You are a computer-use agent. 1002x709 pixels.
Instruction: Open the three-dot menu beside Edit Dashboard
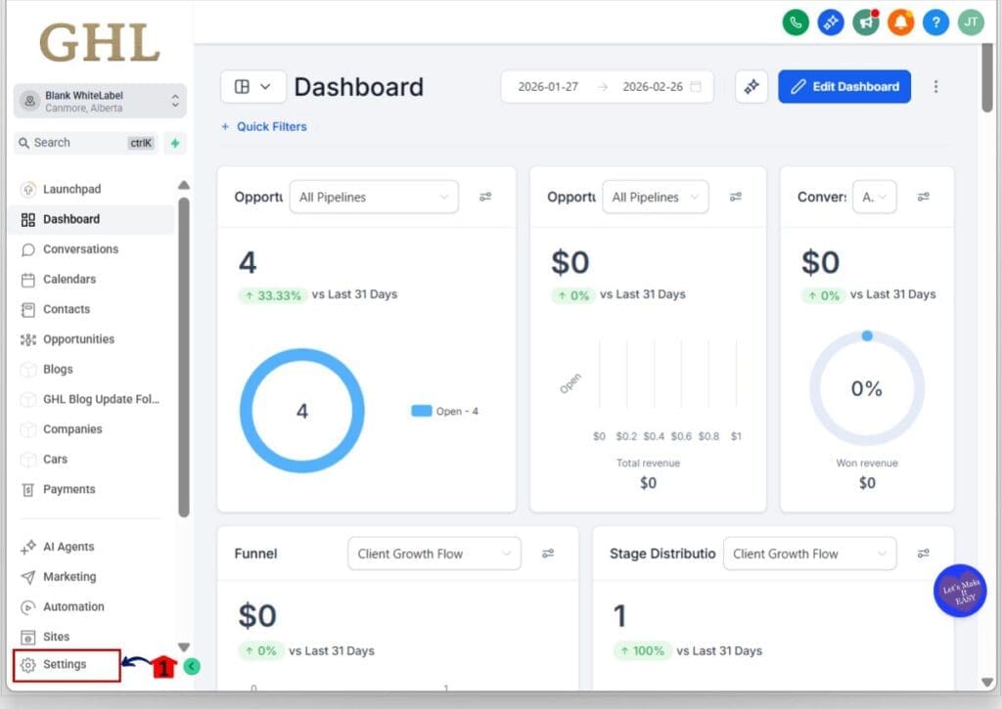pos(935,87)
